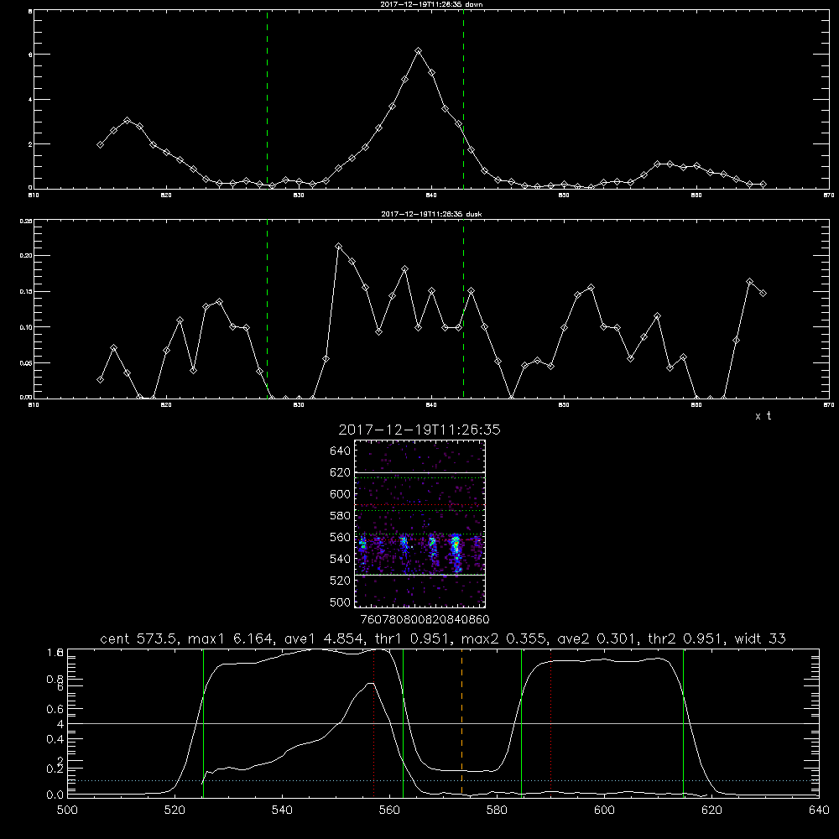Click the '520' y-axis label of spectrogram

coord(341,581)
